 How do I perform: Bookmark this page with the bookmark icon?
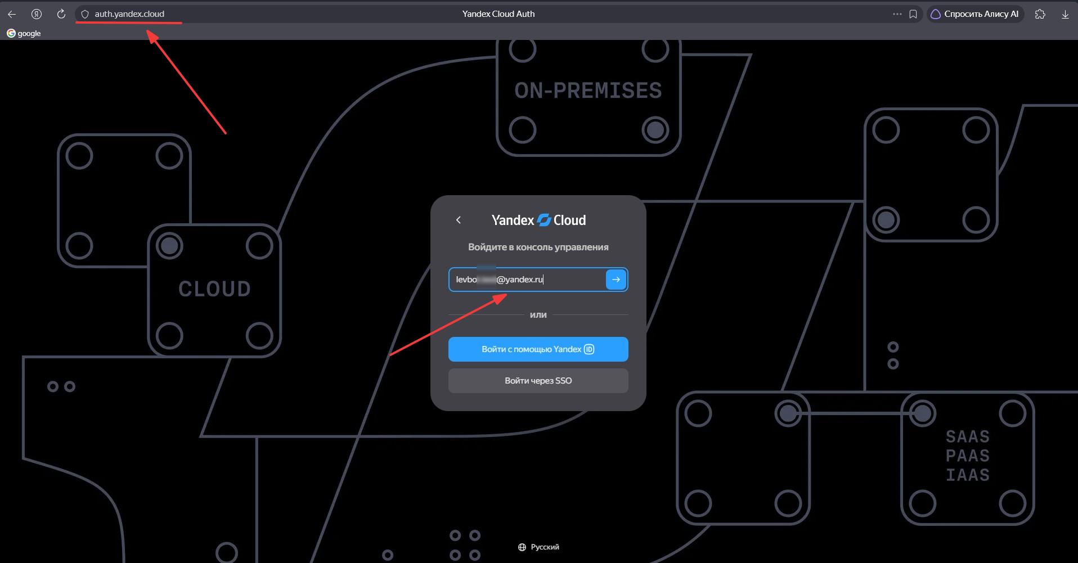[x=913, y=14]
